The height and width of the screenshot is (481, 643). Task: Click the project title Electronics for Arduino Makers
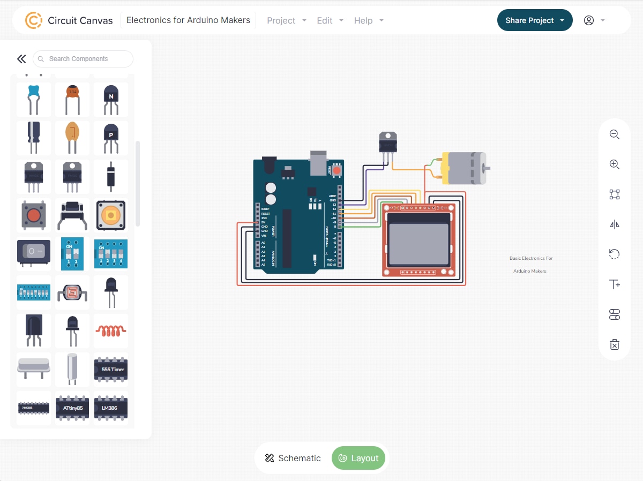click(x=188, y=20)
